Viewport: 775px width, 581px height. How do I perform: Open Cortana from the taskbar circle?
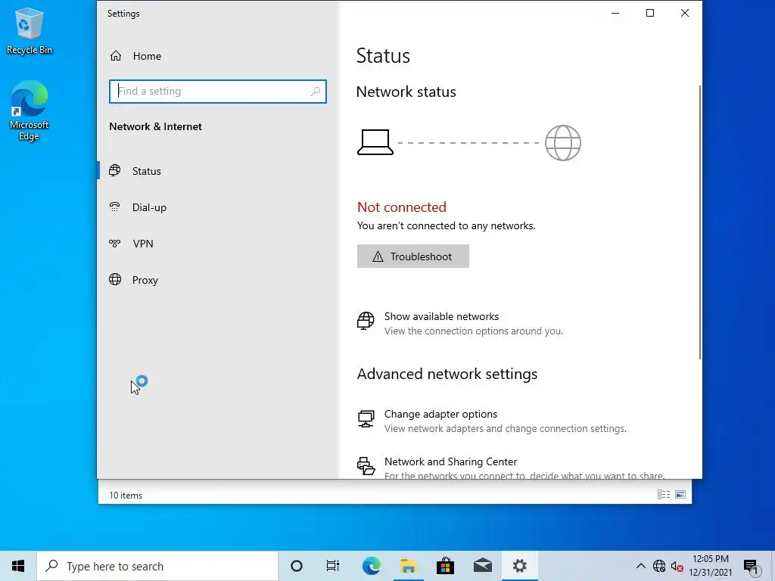[297, 566]
